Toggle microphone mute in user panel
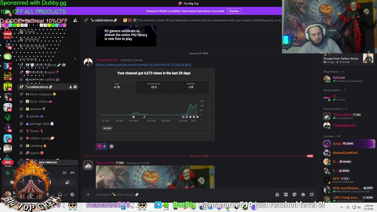Viewport: 377px width, 212px height. (48, 195)
